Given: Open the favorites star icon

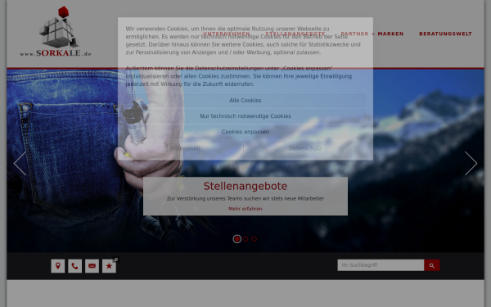Looking at the screenshot, I should 109,266.
